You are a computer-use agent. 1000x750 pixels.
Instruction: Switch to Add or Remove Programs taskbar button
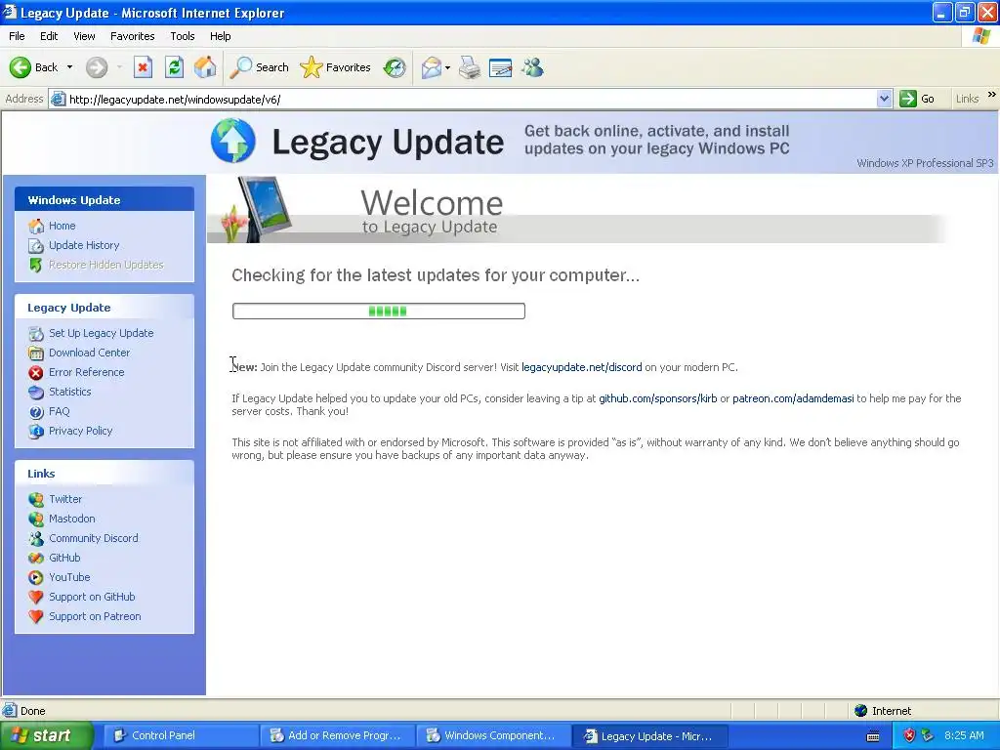click(337, 736)
